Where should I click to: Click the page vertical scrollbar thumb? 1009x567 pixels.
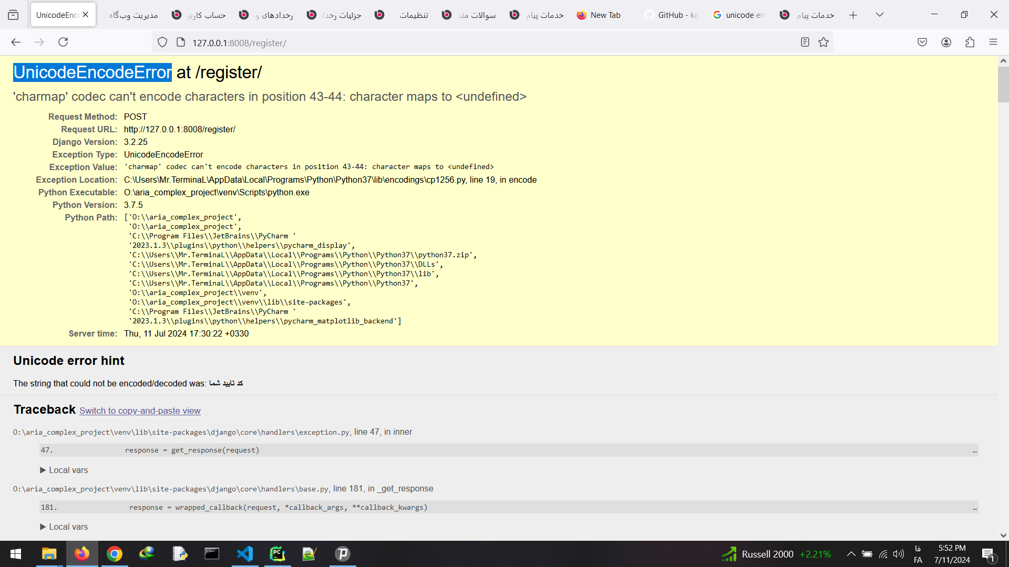[x=1003, y=84]
